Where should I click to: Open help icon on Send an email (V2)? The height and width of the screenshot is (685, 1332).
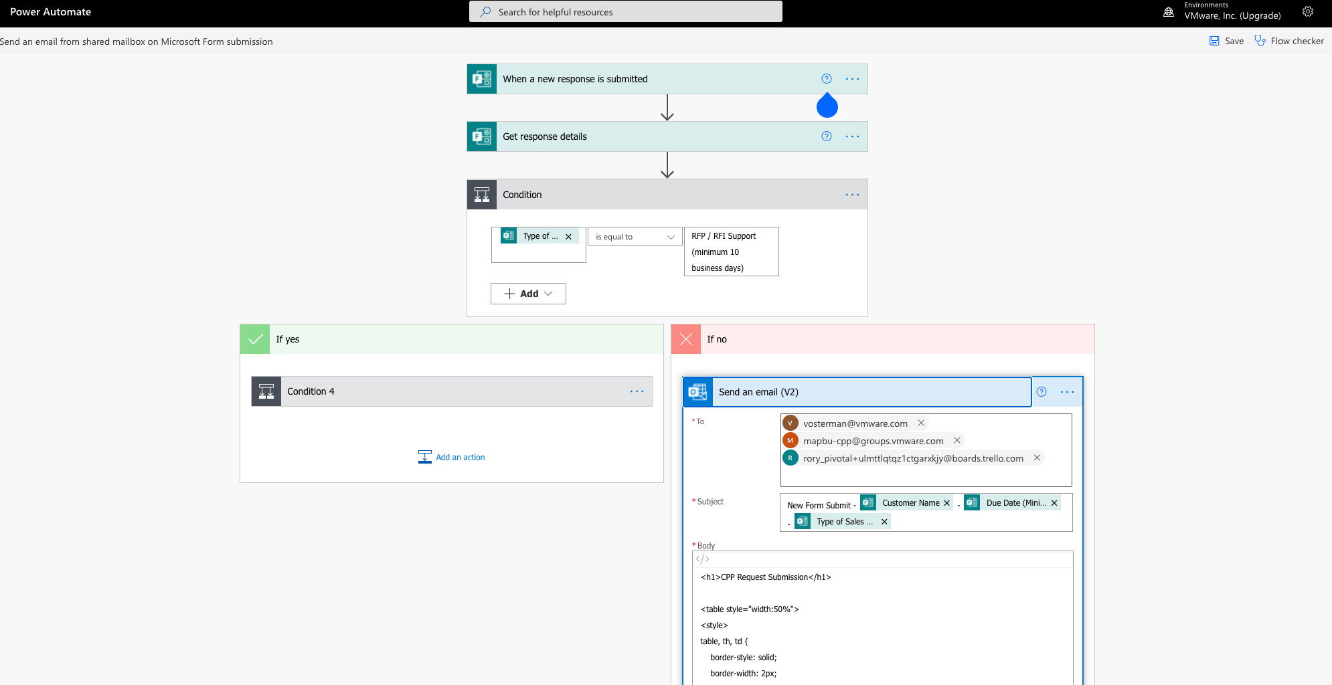[x=1042, y=392]
